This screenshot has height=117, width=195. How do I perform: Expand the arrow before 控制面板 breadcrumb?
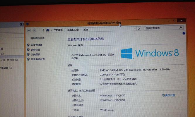pyautogui.click(x=51, y=30)
